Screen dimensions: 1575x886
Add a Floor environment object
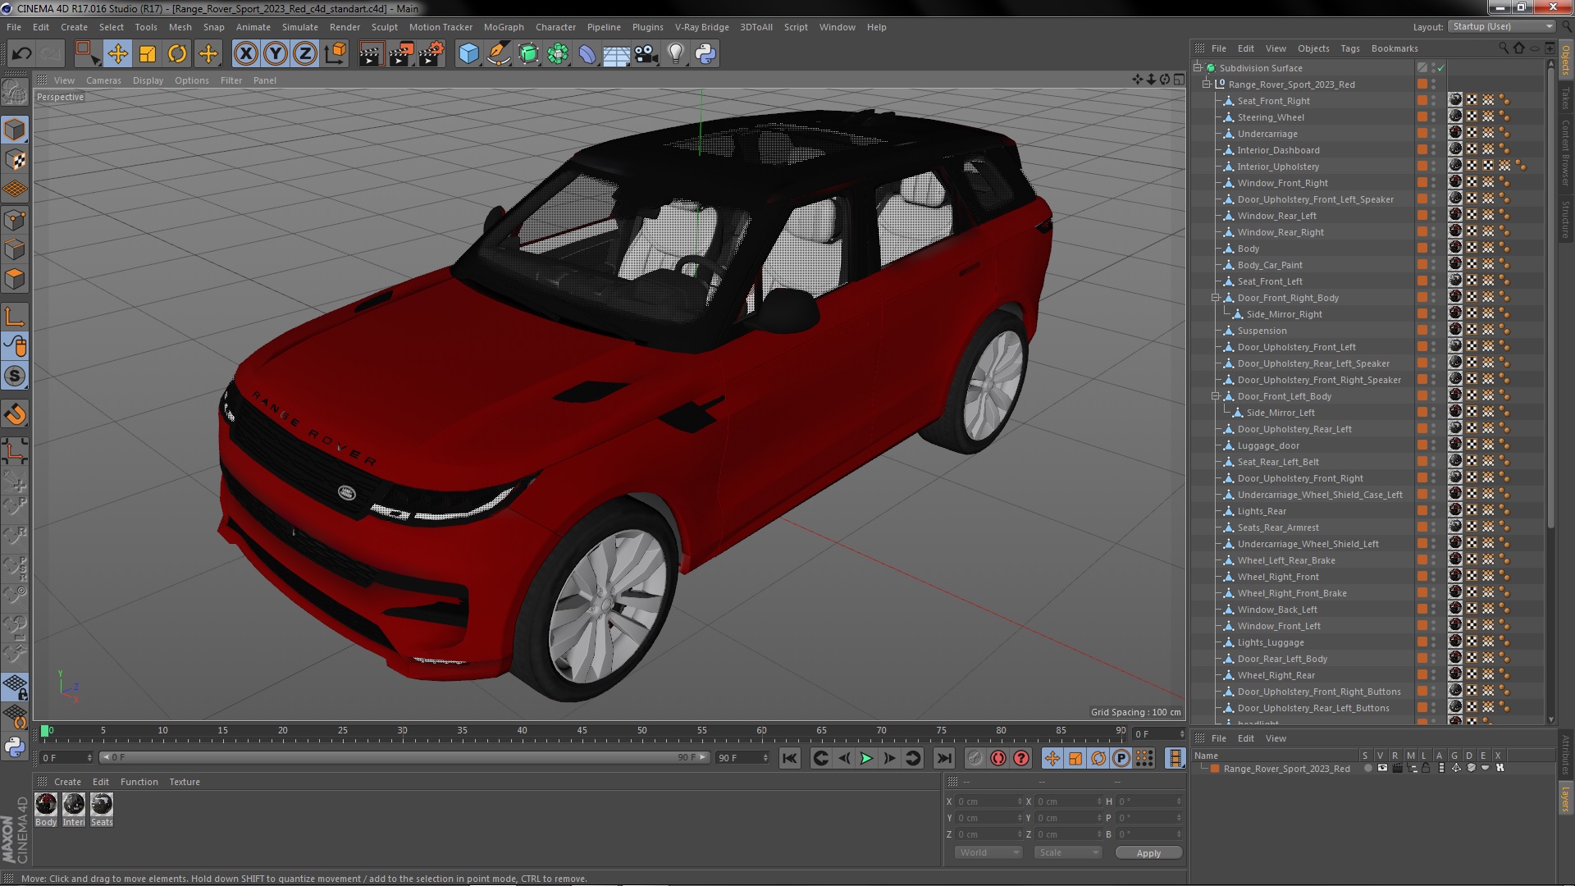tap(616, 54)
